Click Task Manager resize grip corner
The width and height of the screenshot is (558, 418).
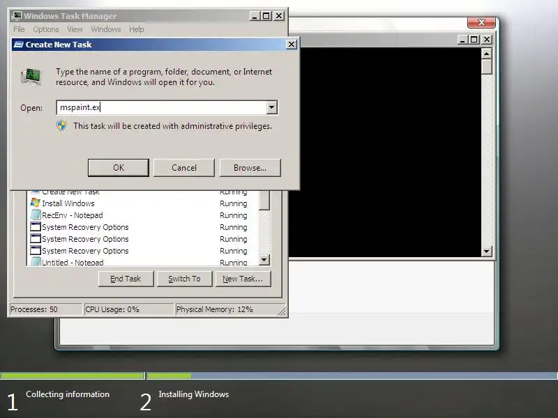point(282,311)
